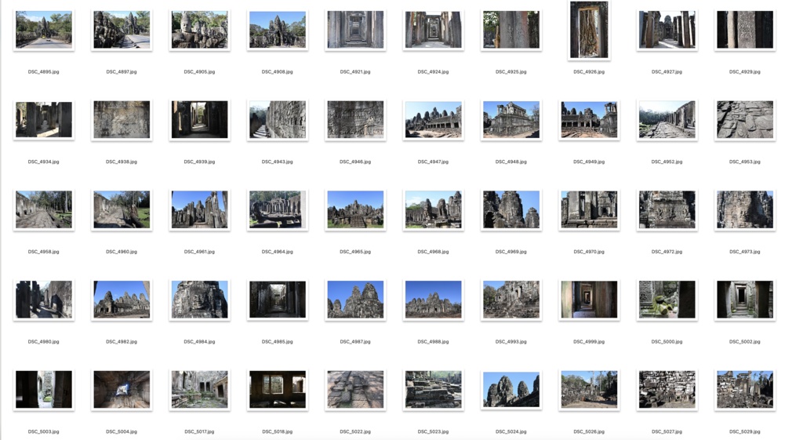This screenshot has height=440, width=803.
Task: Click the file name text "DSC_5000.jpg"
Action: pyautogui.click(x=667, y=342)
